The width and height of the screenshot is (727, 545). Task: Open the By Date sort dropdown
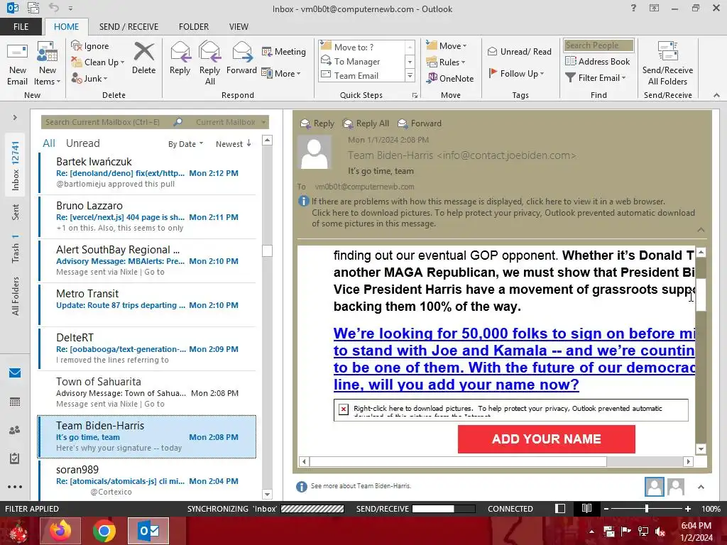[x=185, y=144]
